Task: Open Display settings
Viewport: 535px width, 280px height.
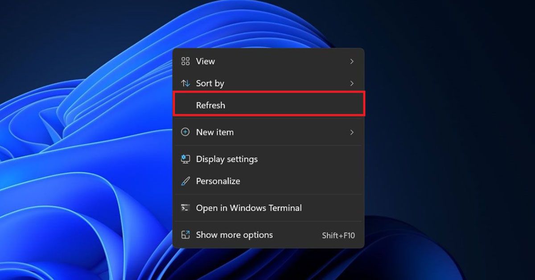Action: (x=227, y=159)
